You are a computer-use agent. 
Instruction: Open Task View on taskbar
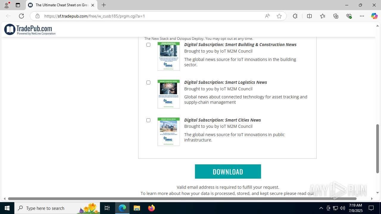pos(107,208)
